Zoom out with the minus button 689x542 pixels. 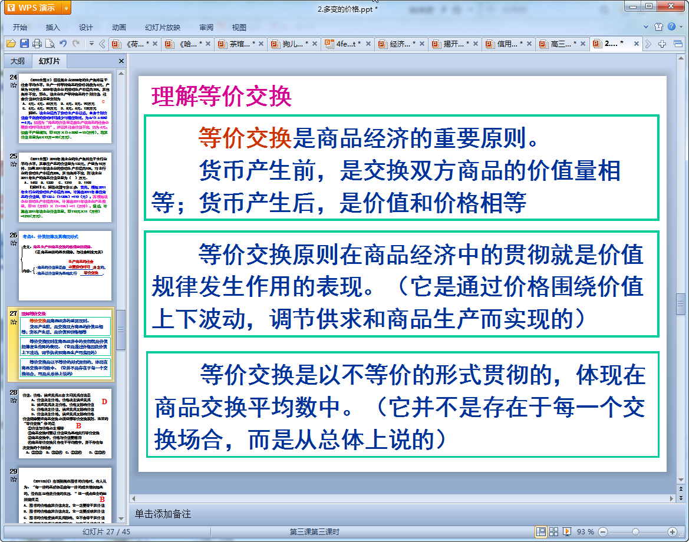tap(604, 532)
